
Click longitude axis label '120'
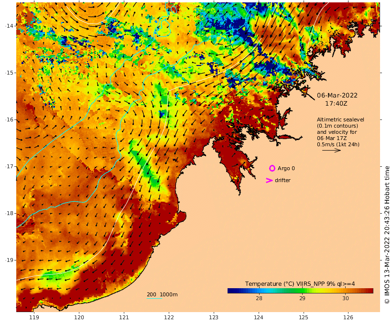pos(79,317)
